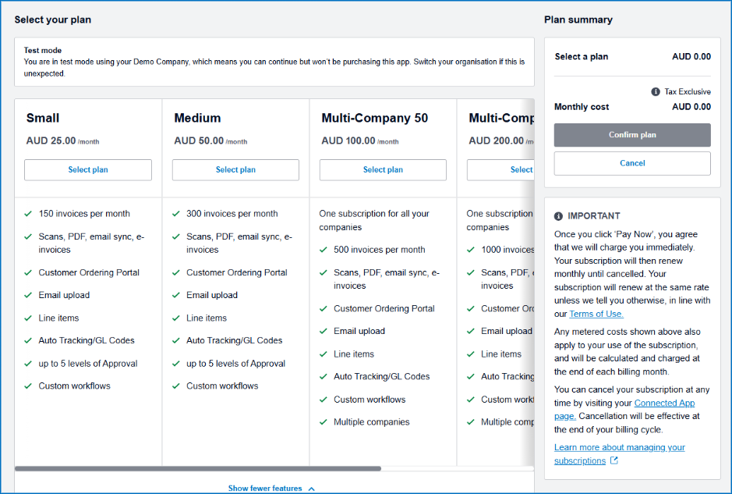Click the checkmark beside Small plan Custom workflows
This screenshot has width=732, height=494.
tap(28, 386)
